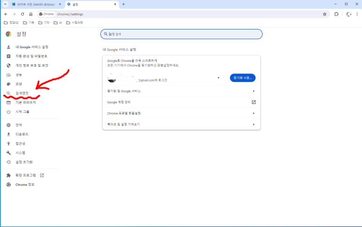362x227 pixels.
Task: Open 확장 프로그램 in the sidebar
Action: (25, 176)
